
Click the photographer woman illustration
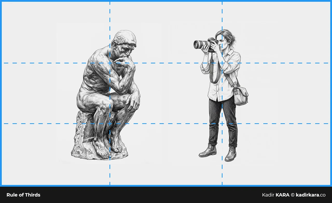point(221,95)
